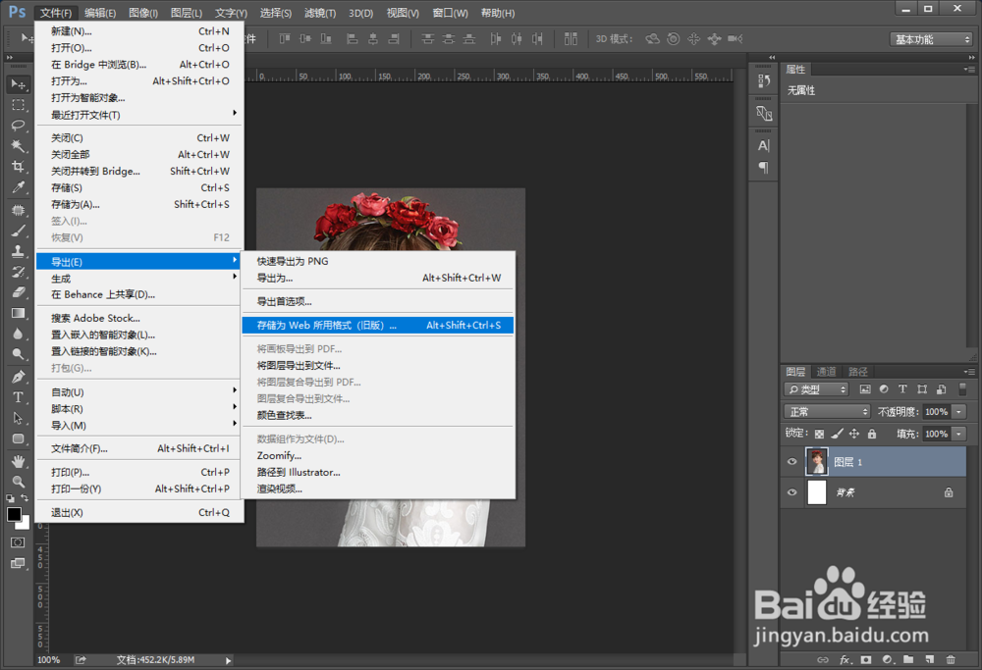Select the Crop tool
Image resolution: width=982 pixels, height=670 pixels.
(x=18, y=167)
